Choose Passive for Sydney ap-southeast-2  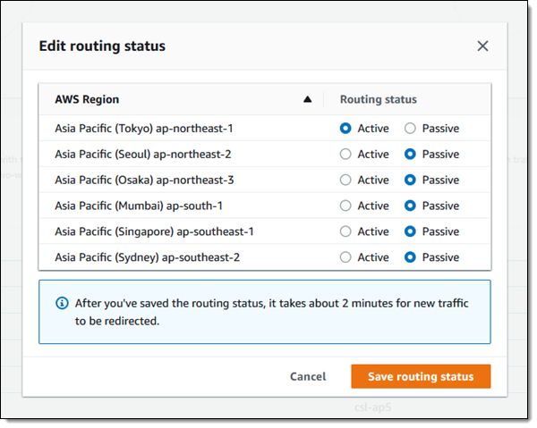pyautogui.click(x=410, y=258)
